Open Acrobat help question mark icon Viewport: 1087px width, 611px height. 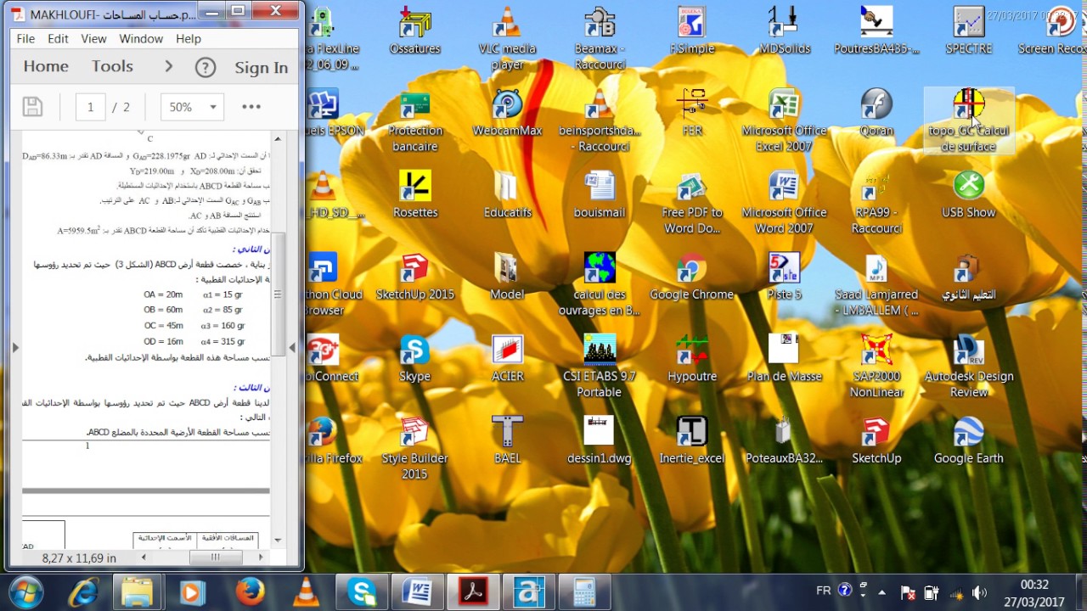click(206, 67)
